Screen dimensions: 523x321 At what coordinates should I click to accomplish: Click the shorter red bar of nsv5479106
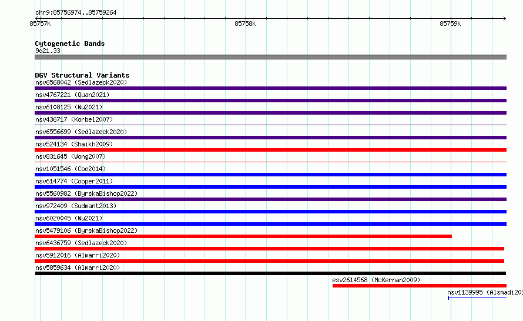(x=243, y=236)
